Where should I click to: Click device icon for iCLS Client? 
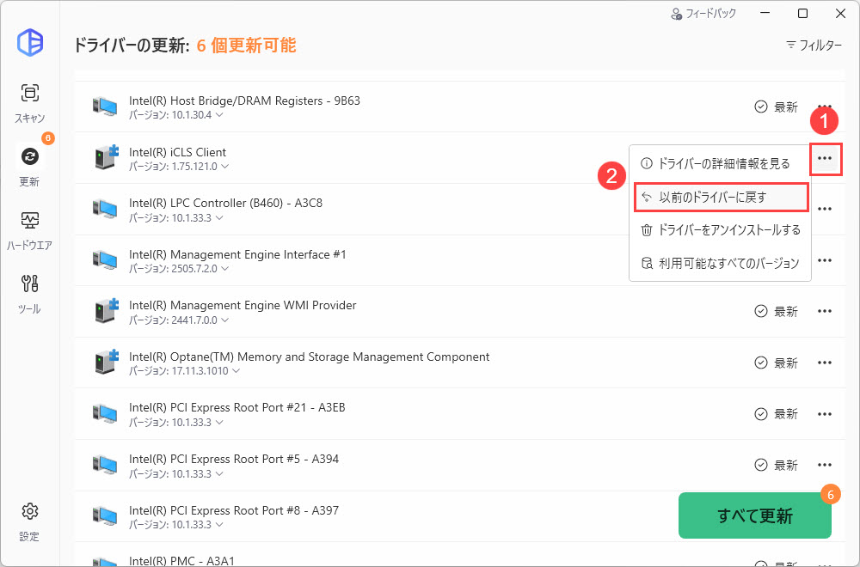coord(106,157)
